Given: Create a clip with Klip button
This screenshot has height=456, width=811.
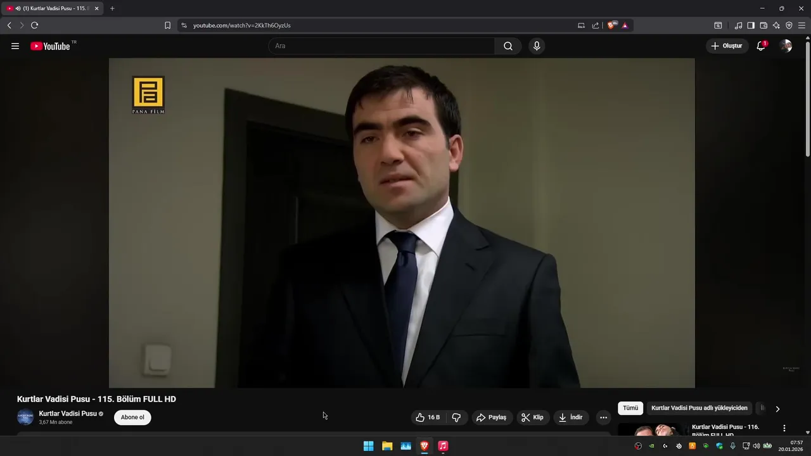Looking at the screenshot, I should pyautogui.click(x=532, y=417).
